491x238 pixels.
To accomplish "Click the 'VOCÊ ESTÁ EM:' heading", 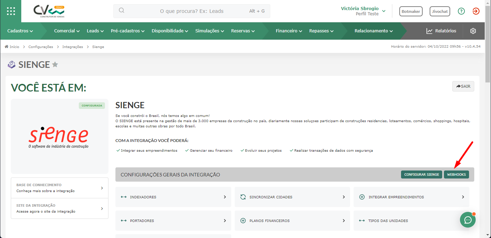I will (x=48, y=88).
